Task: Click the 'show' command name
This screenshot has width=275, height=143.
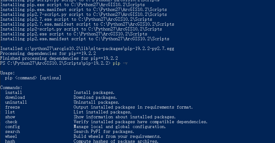Action: click(x=10, y=117)
